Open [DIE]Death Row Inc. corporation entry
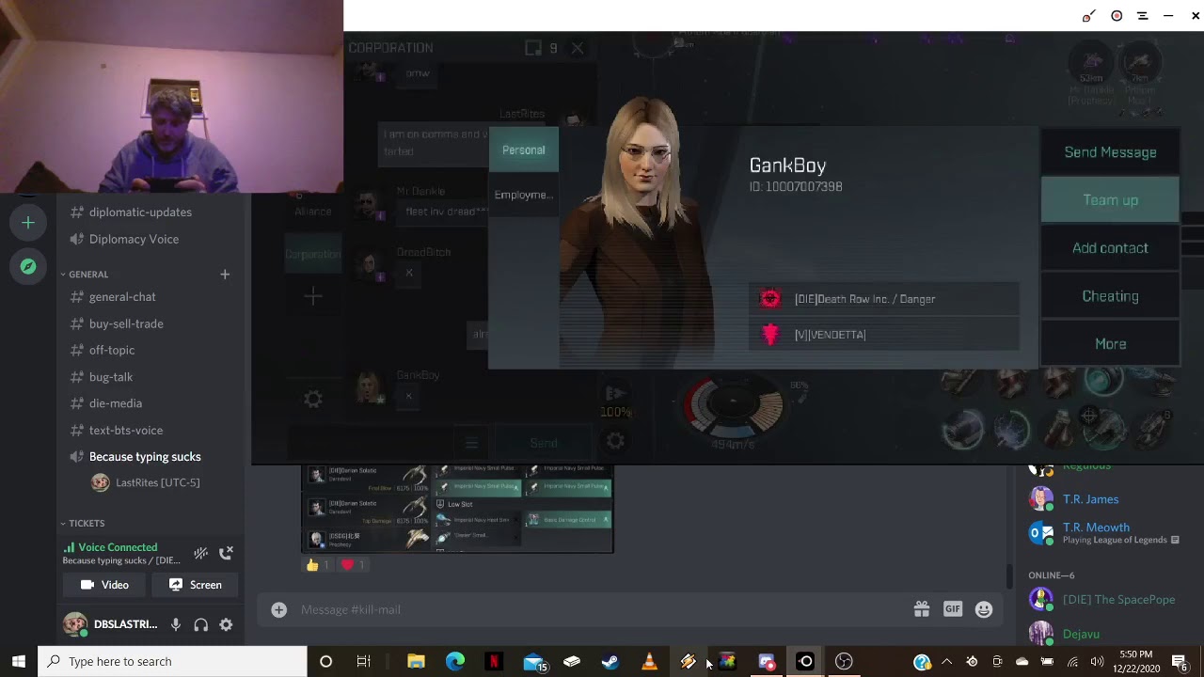Screen dimensions: 1204x677 coord(884,299)
